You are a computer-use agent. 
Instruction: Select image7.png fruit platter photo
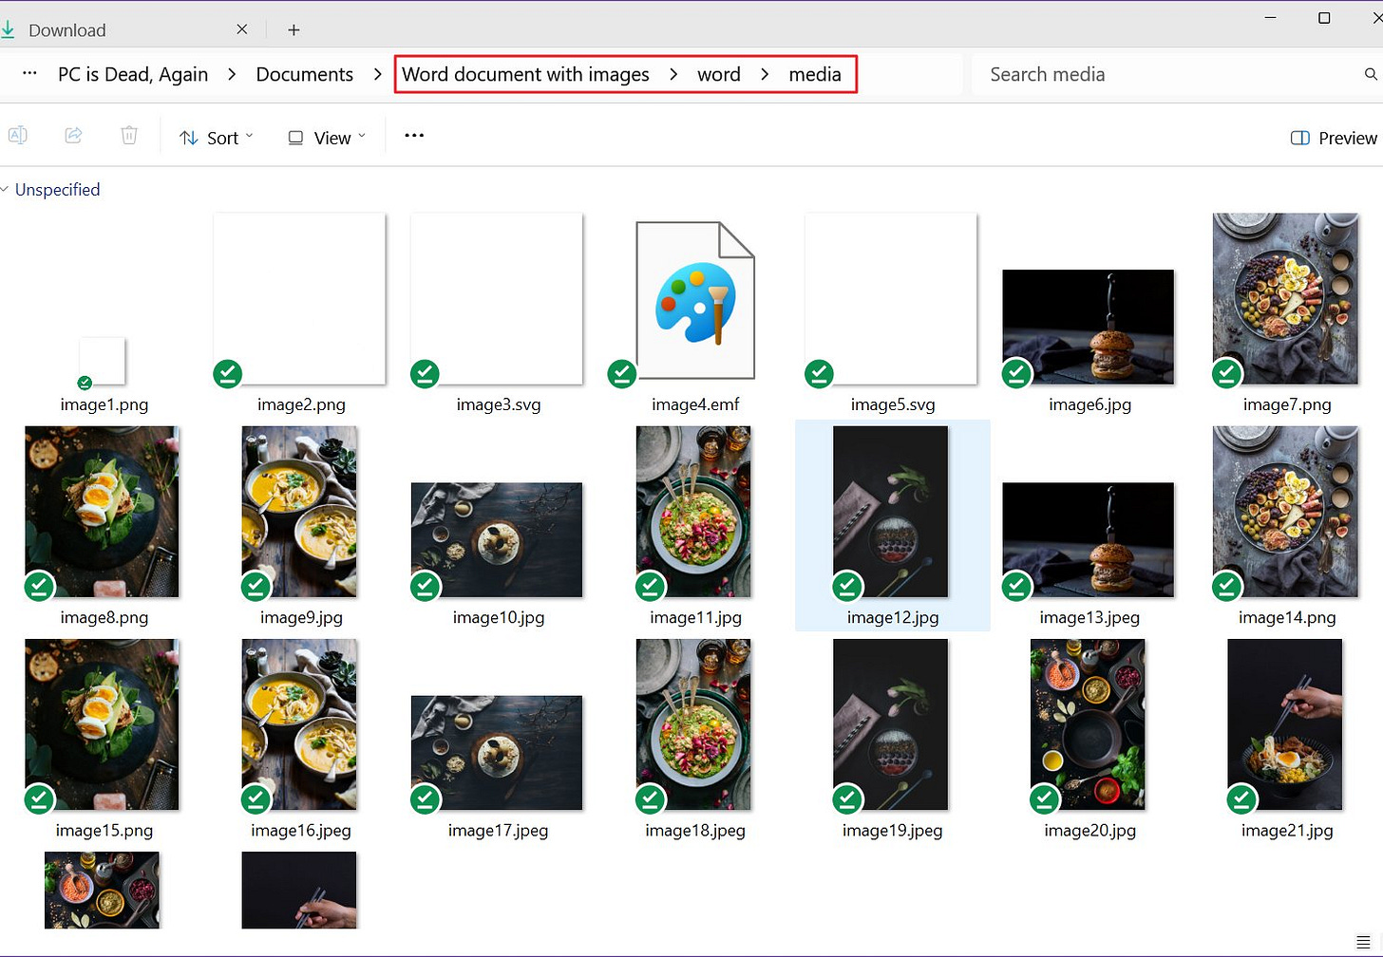point(1285,298)
